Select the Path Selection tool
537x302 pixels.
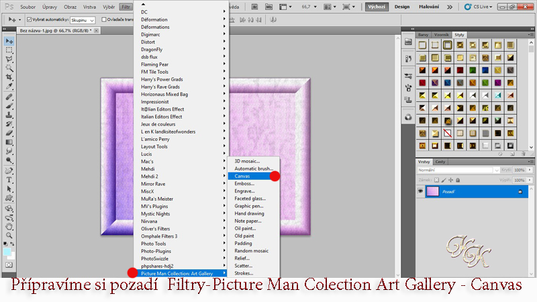pos(9,189)
